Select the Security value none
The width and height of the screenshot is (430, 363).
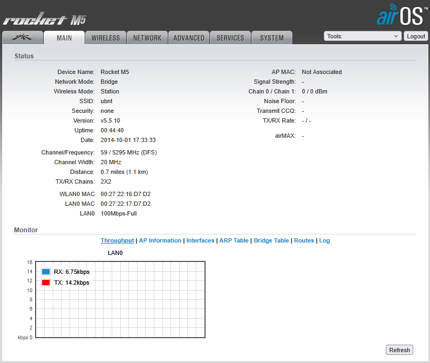pyautogui.click(x=107, y=111)
